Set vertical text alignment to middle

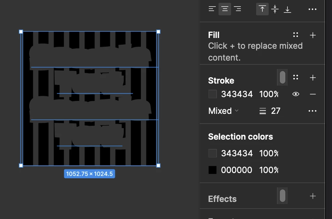click(275, 9)
